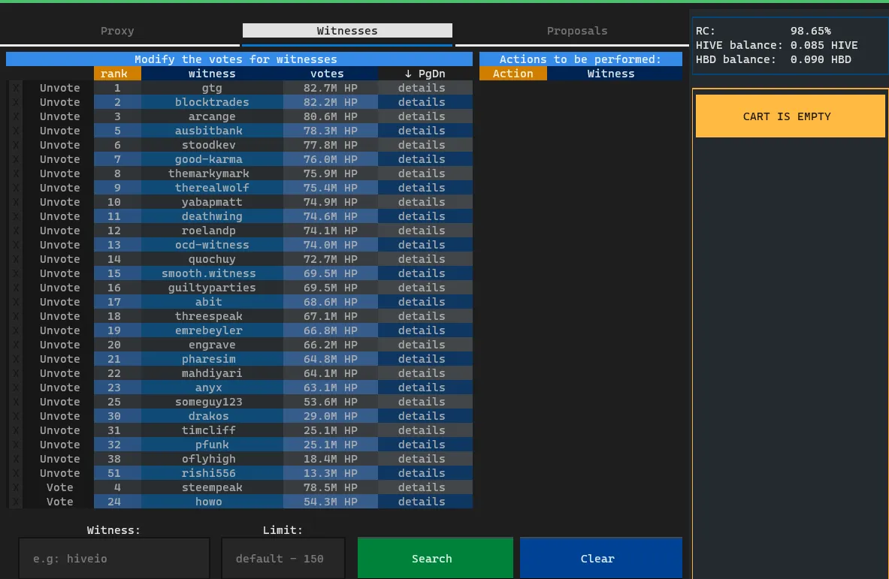Image resolution: width=889 pixels, height=579 pixels.
Task: Vote for witness howo
Action: tap(59, 502)
